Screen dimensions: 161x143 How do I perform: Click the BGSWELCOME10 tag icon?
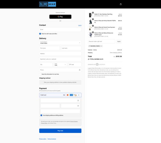coord(89,46)
